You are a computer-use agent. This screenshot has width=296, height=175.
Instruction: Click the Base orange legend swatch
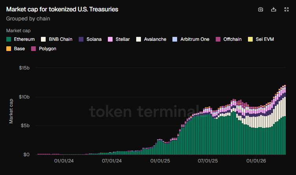tap(9, 49)
